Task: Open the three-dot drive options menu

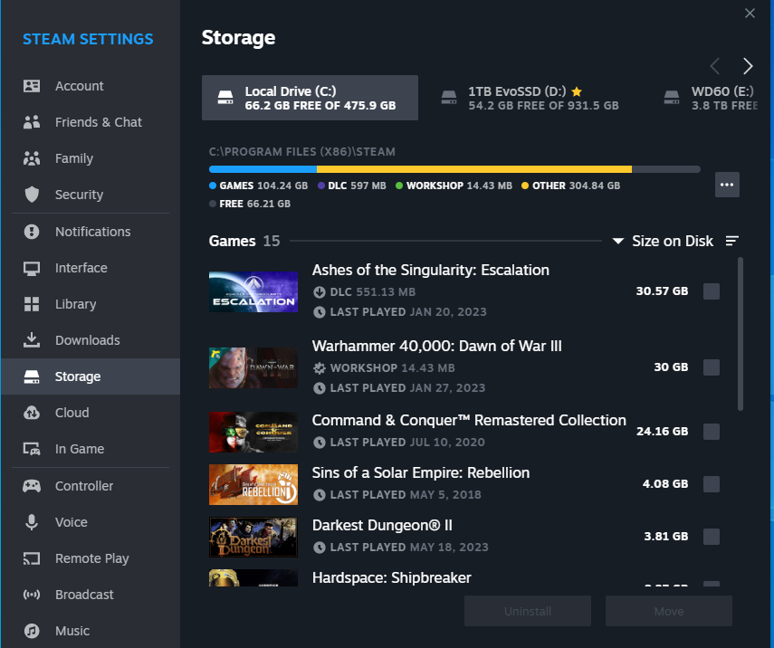Action: point(727,185)
